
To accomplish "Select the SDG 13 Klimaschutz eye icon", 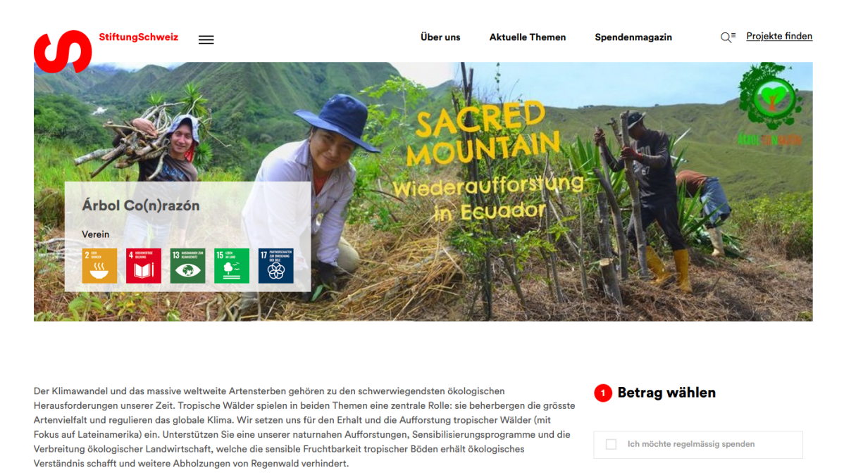I will [x=188, y=266].
